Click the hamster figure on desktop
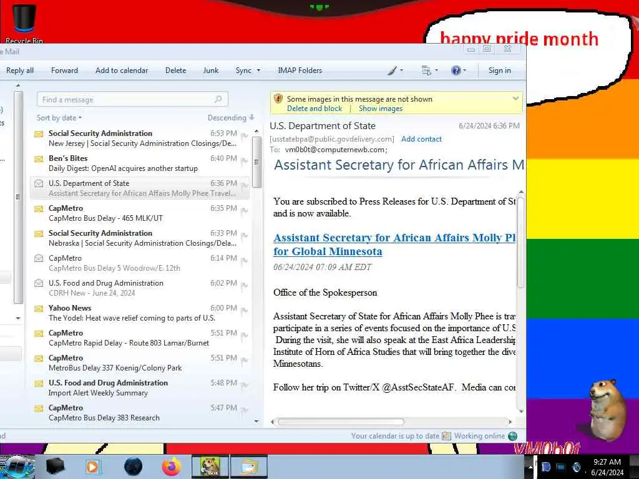 [607, 409]
